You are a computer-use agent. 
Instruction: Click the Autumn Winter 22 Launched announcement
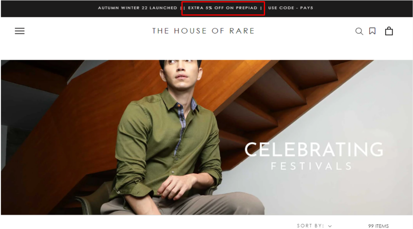point(137,8)
